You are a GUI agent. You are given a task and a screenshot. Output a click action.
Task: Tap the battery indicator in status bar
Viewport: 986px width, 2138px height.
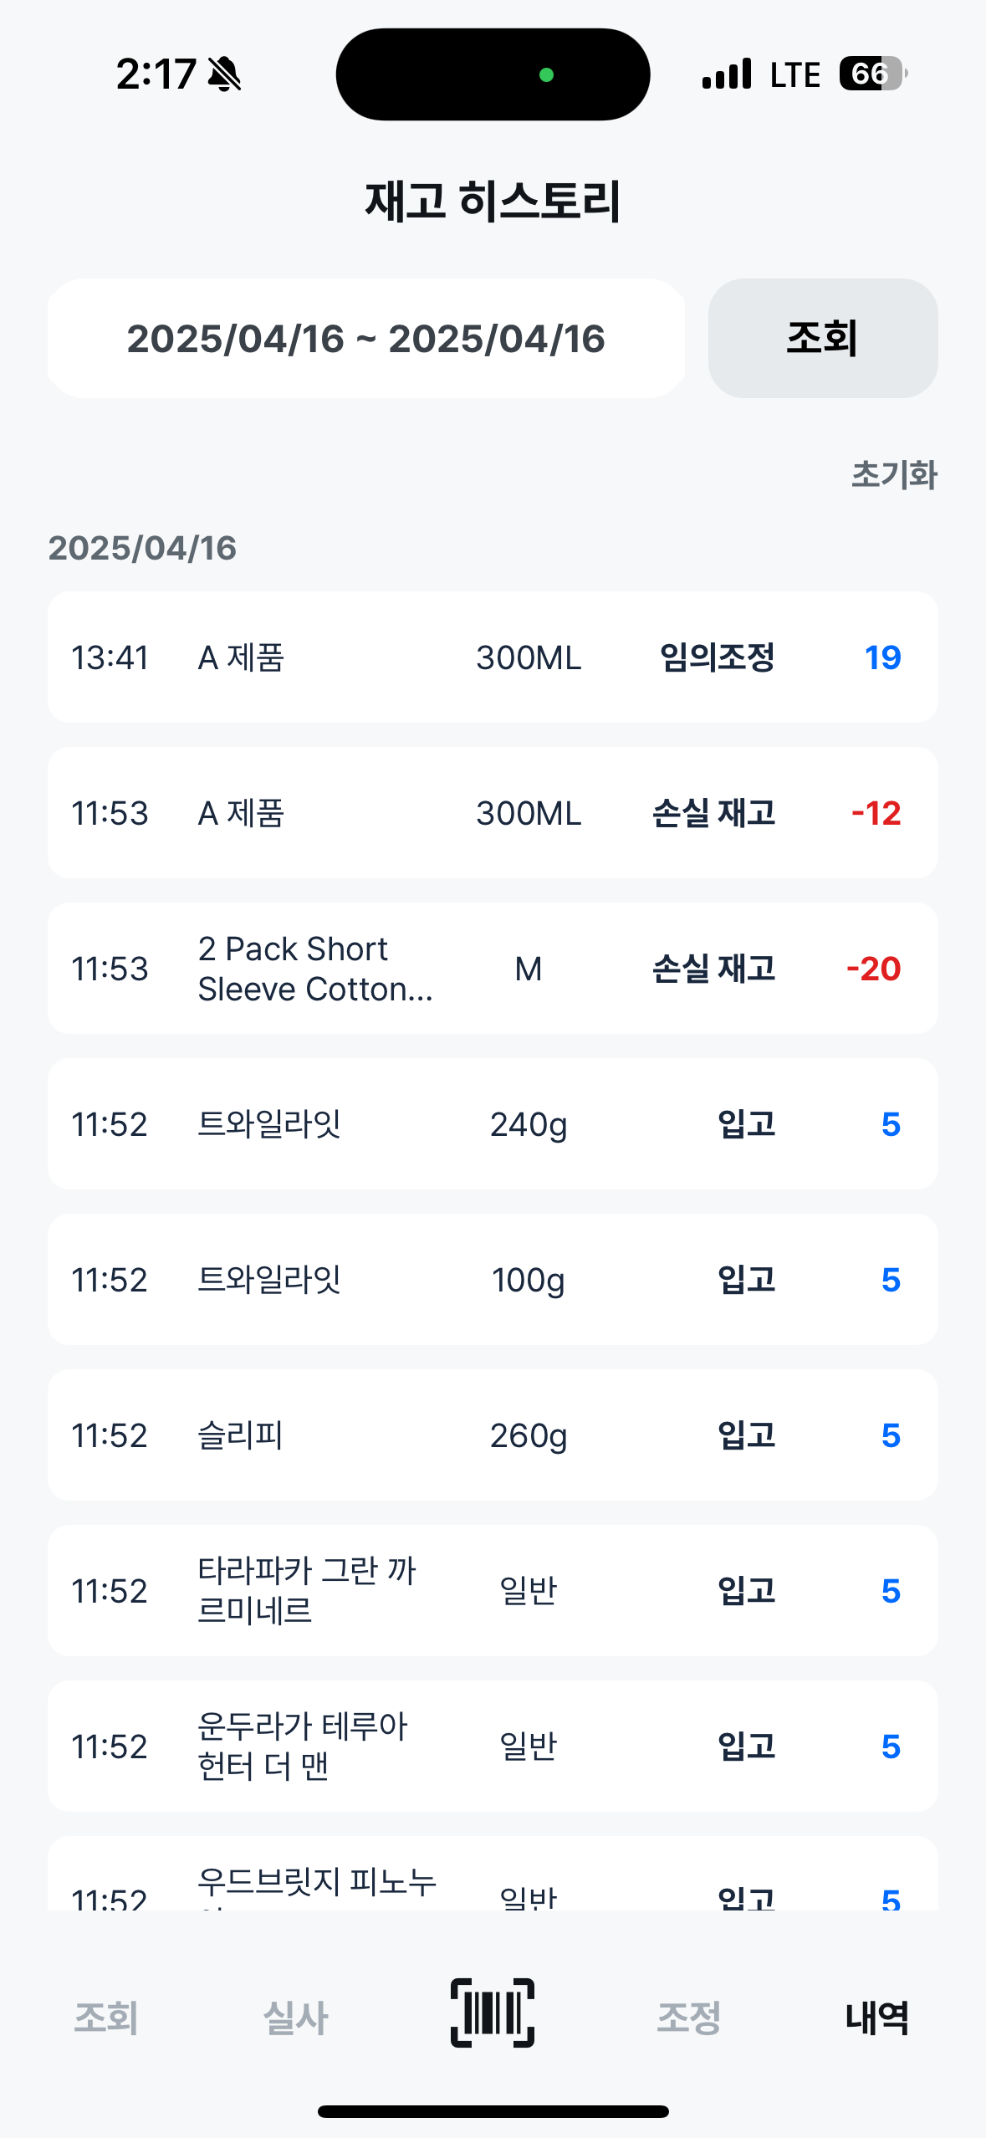coord(872,74)
